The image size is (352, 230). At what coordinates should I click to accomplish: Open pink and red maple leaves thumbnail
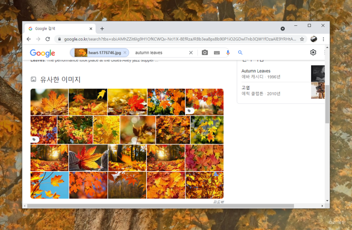click(x=204, y=158)
